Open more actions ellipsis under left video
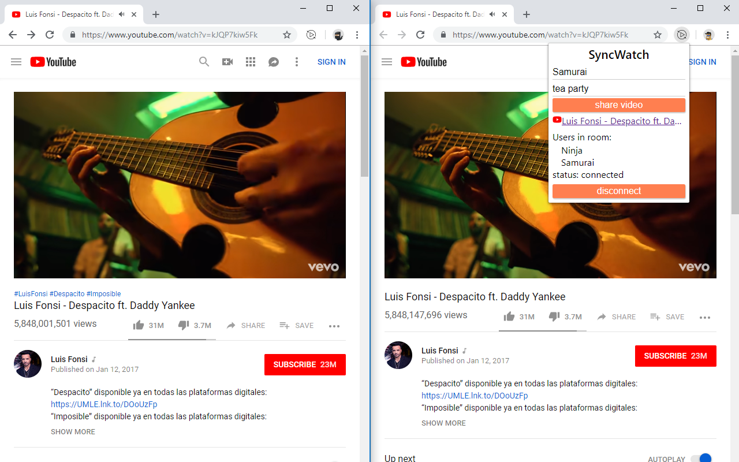Screen dimensions: 739x462 tap(334, 326)
